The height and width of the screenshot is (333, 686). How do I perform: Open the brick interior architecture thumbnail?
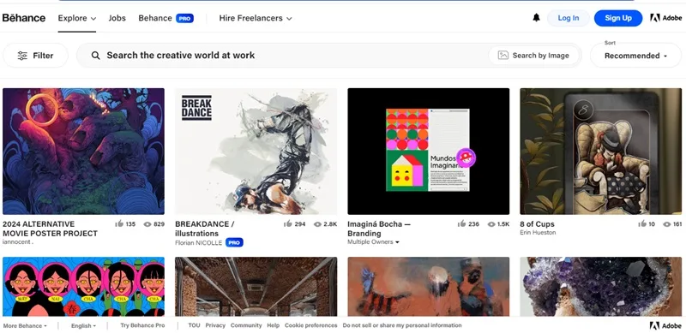[256, 287]
